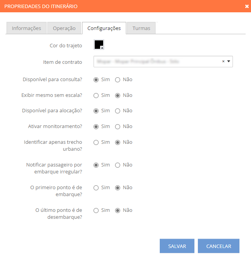Click the SALVAR button
The width and height of the screenshot is (251, 263).
tap(177, 246)
